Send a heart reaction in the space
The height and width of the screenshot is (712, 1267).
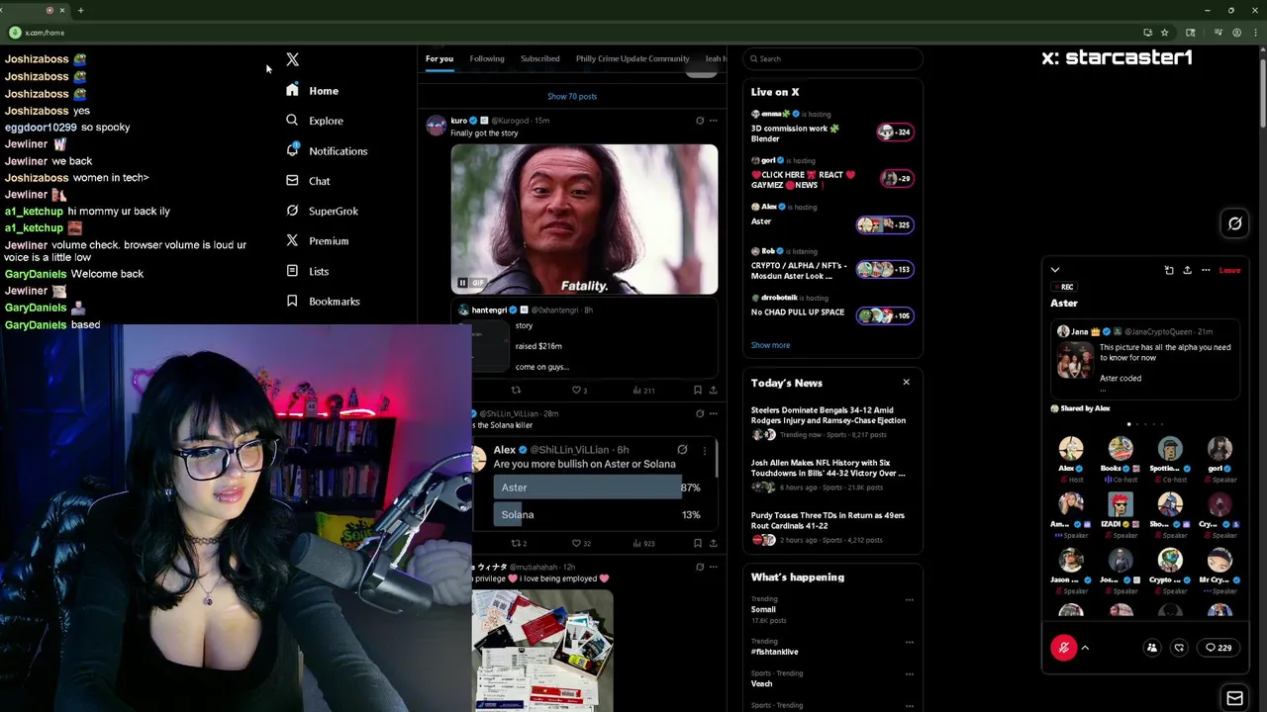pos(1179,648)
